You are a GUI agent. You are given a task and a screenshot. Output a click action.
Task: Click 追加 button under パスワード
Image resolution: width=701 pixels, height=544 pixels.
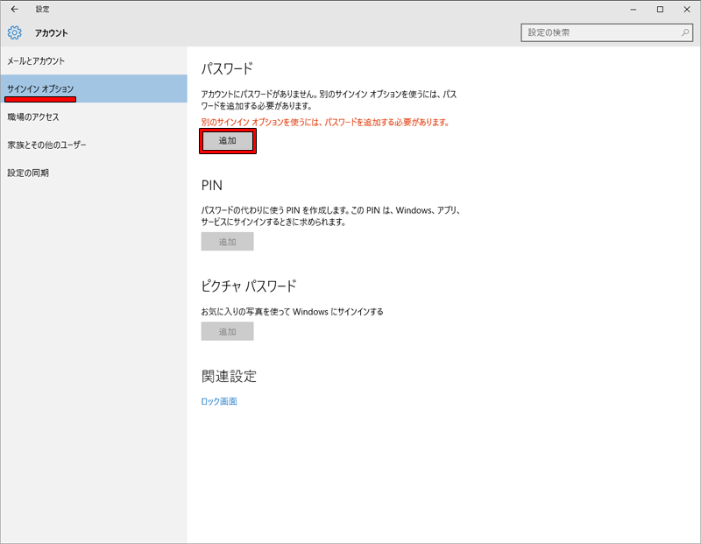pos(228,141)
